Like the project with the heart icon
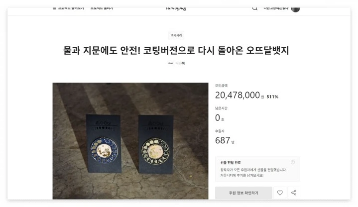 pyautogui.click(x=280, y=193)
